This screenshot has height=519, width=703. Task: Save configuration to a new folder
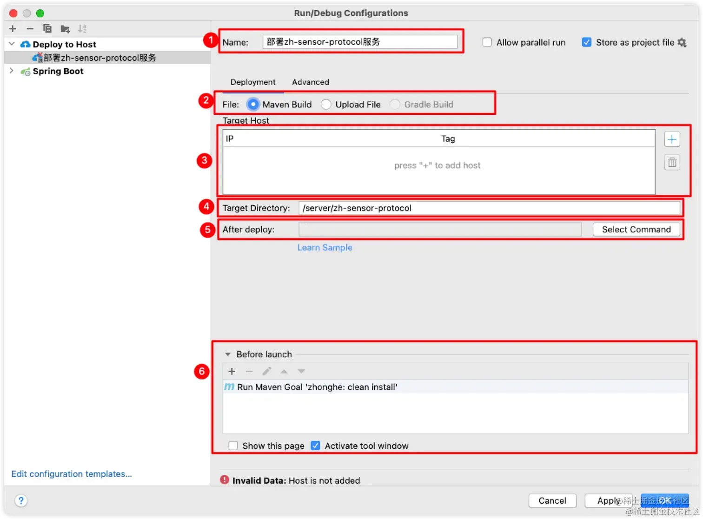pos(65,29)
